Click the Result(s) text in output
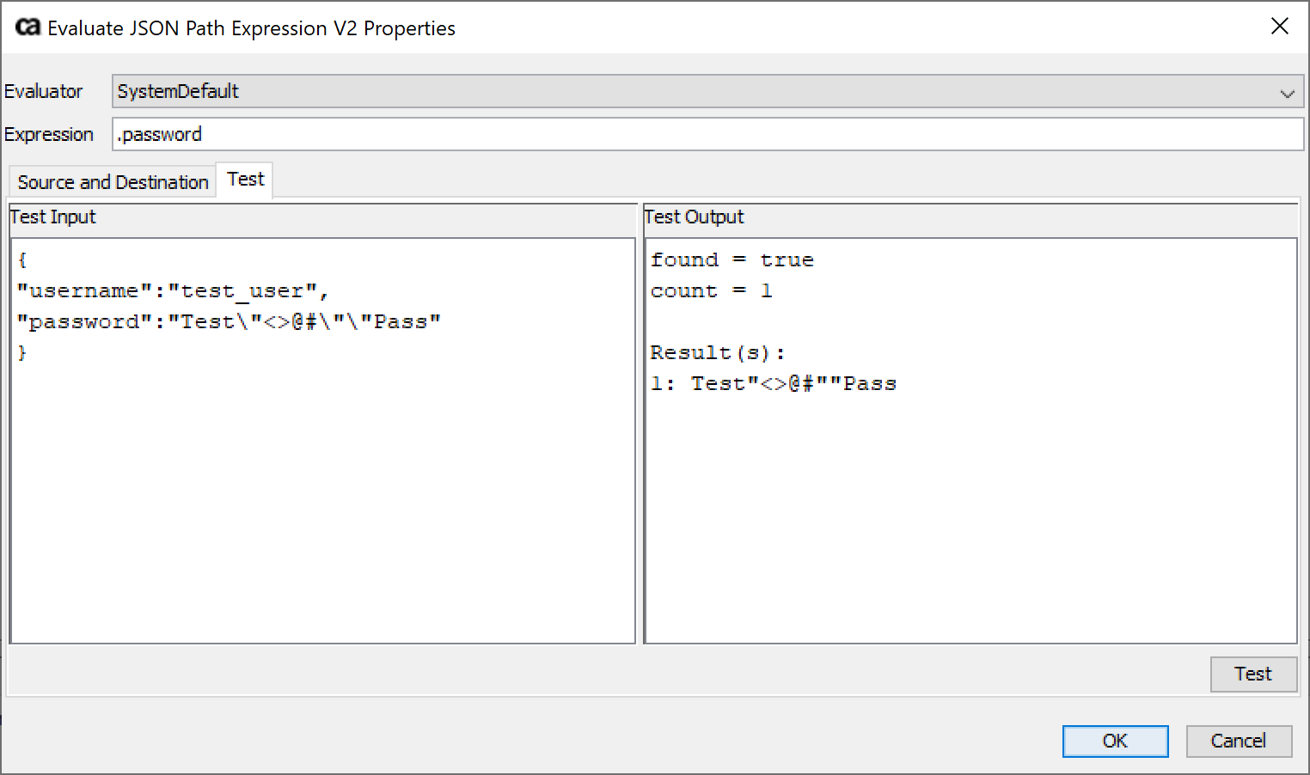Image resolution: width=1310 pixels, height=775 pixels. click(716, 351)
